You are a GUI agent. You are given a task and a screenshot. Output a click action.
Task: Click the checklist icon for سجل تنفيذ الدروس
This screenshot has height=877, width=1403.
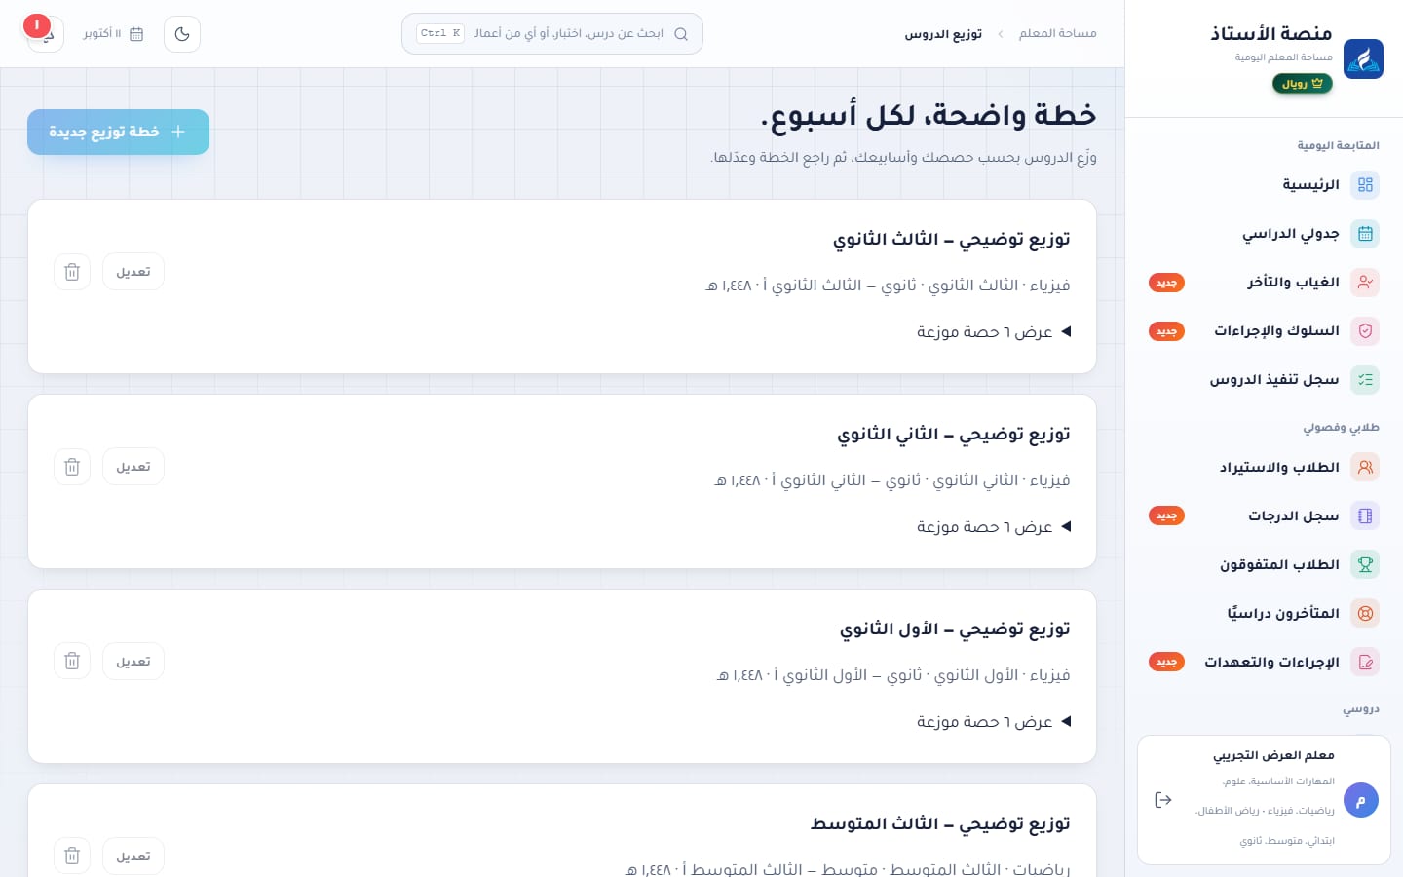pyautogui.click(x=1365, y=379)
